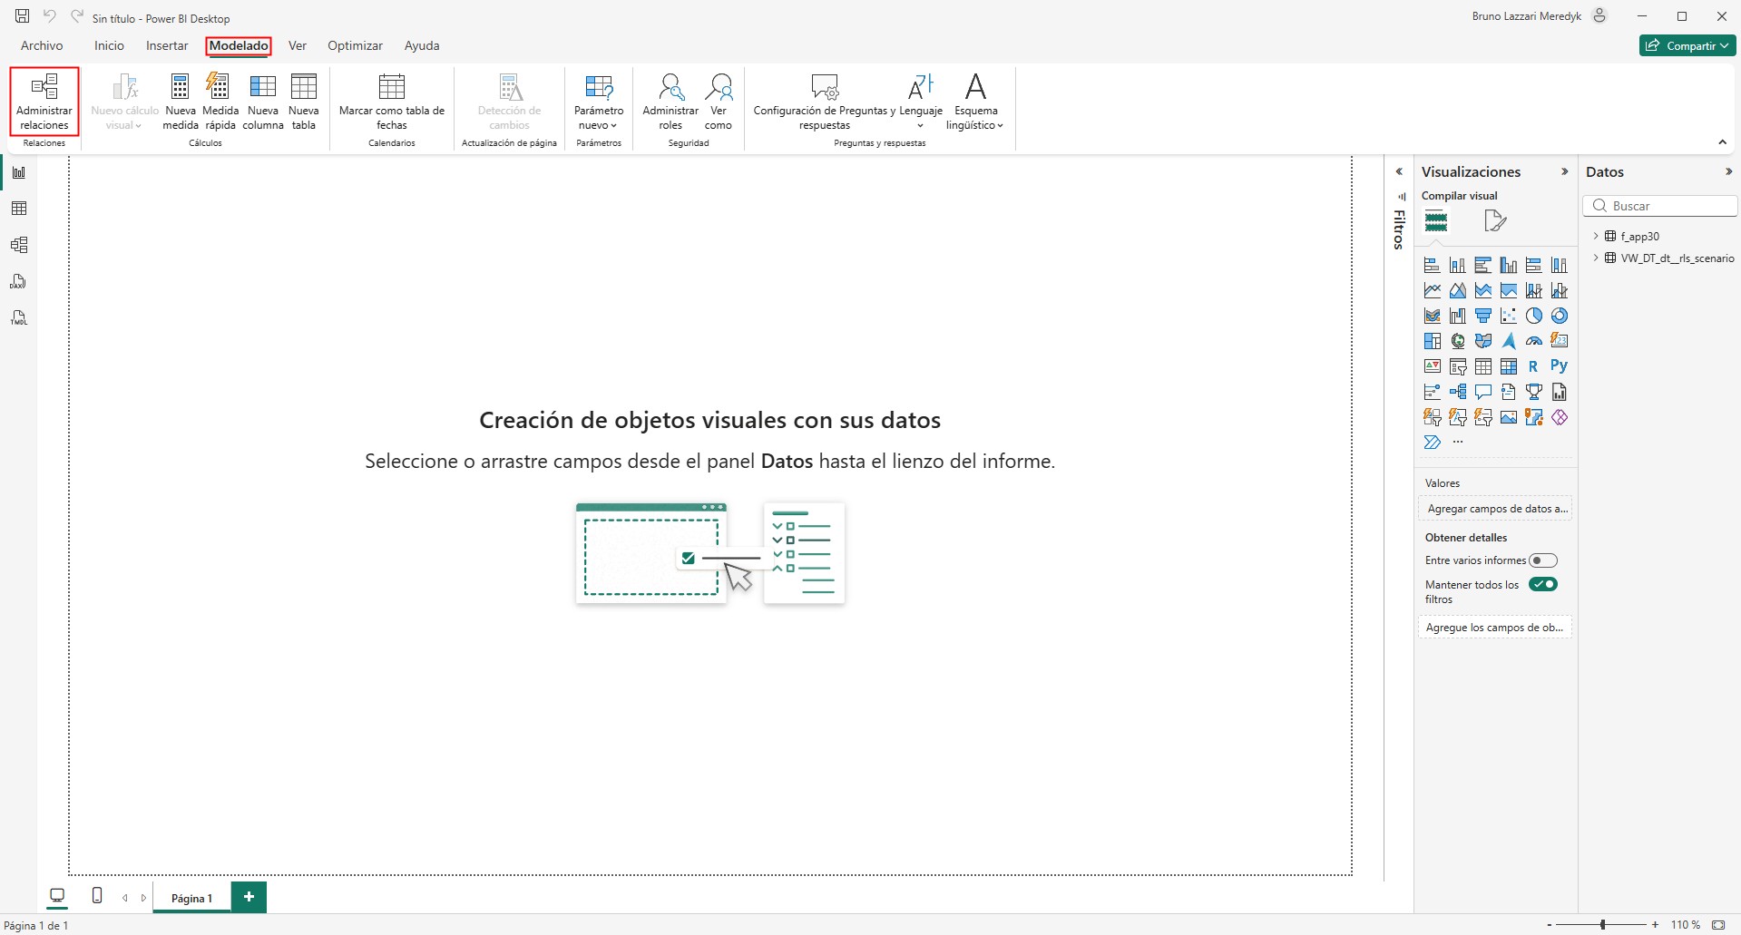
Task: Select the R script visual
Action: click(x=1534, y=367)
